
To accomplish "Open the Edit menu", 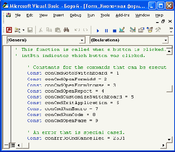I will coord(30,15).
